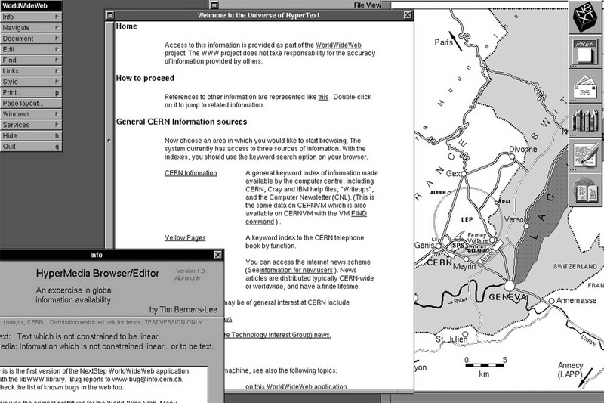
Task: Open the Links submenu
Action: [x=31, y=71]
